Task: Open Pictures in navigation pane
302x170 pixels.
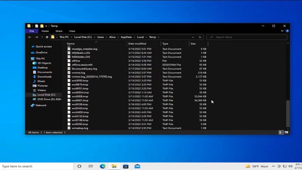Action: coord(42,85)
